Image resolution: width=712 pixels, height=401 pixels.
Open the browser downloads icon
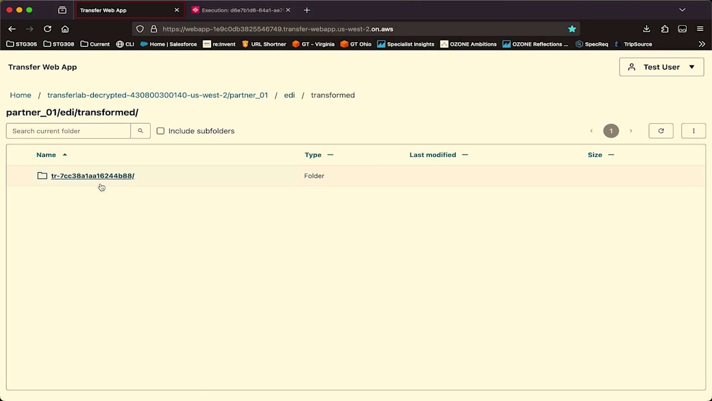tap(647, 29)
